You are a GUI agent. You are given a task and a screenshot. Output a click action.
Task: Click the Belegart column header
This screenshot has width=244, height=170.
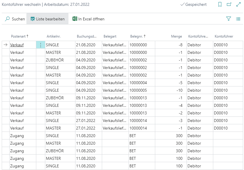[110, 36]
